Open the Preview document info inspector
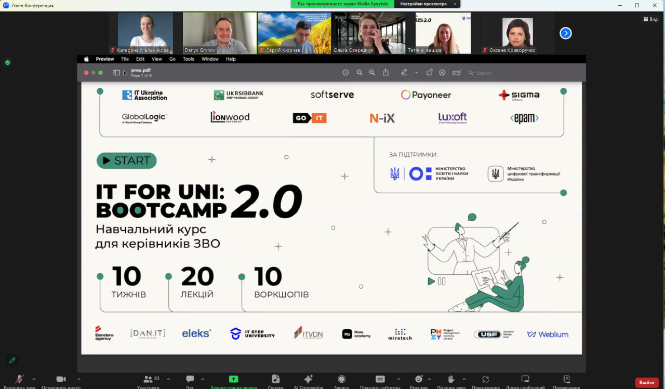The image size is (665, 389). pos(345,73)
